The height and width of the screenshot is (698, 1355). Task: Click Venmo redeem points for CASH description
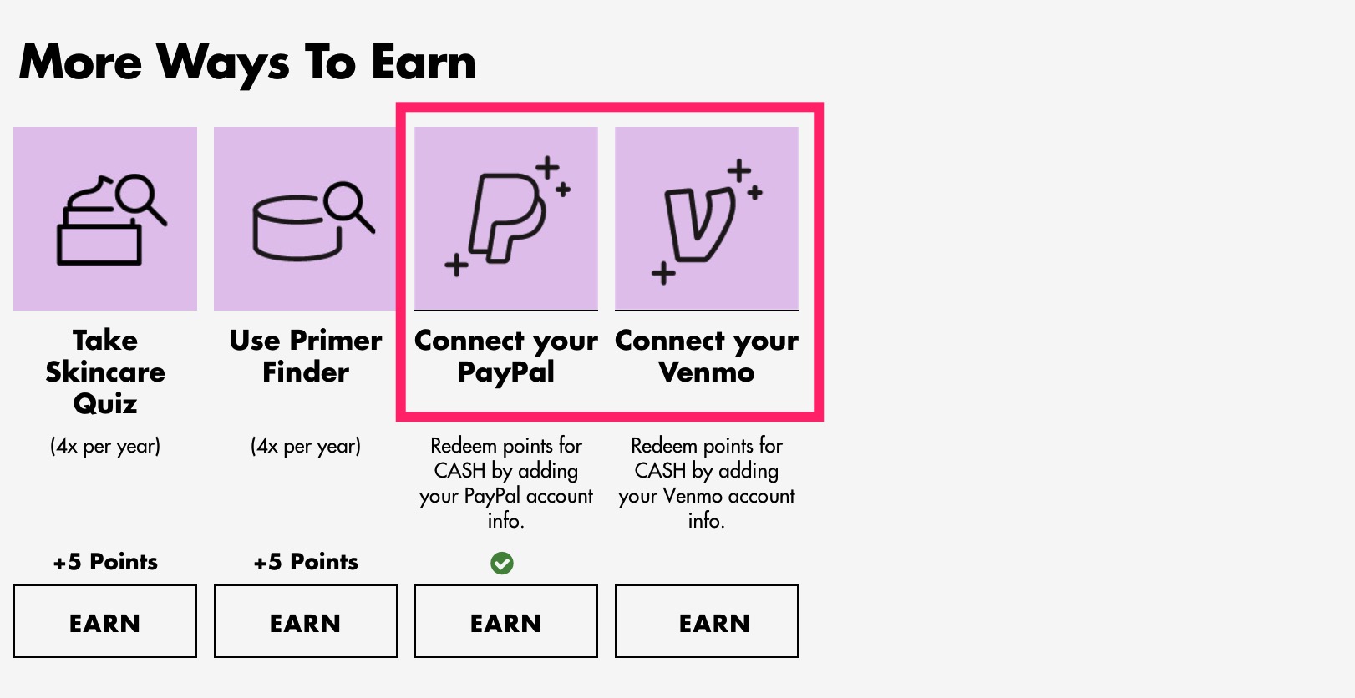707,483
